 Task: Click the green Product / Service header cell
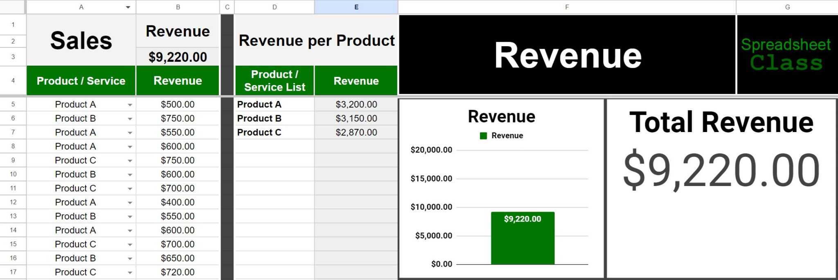[81, 81]
